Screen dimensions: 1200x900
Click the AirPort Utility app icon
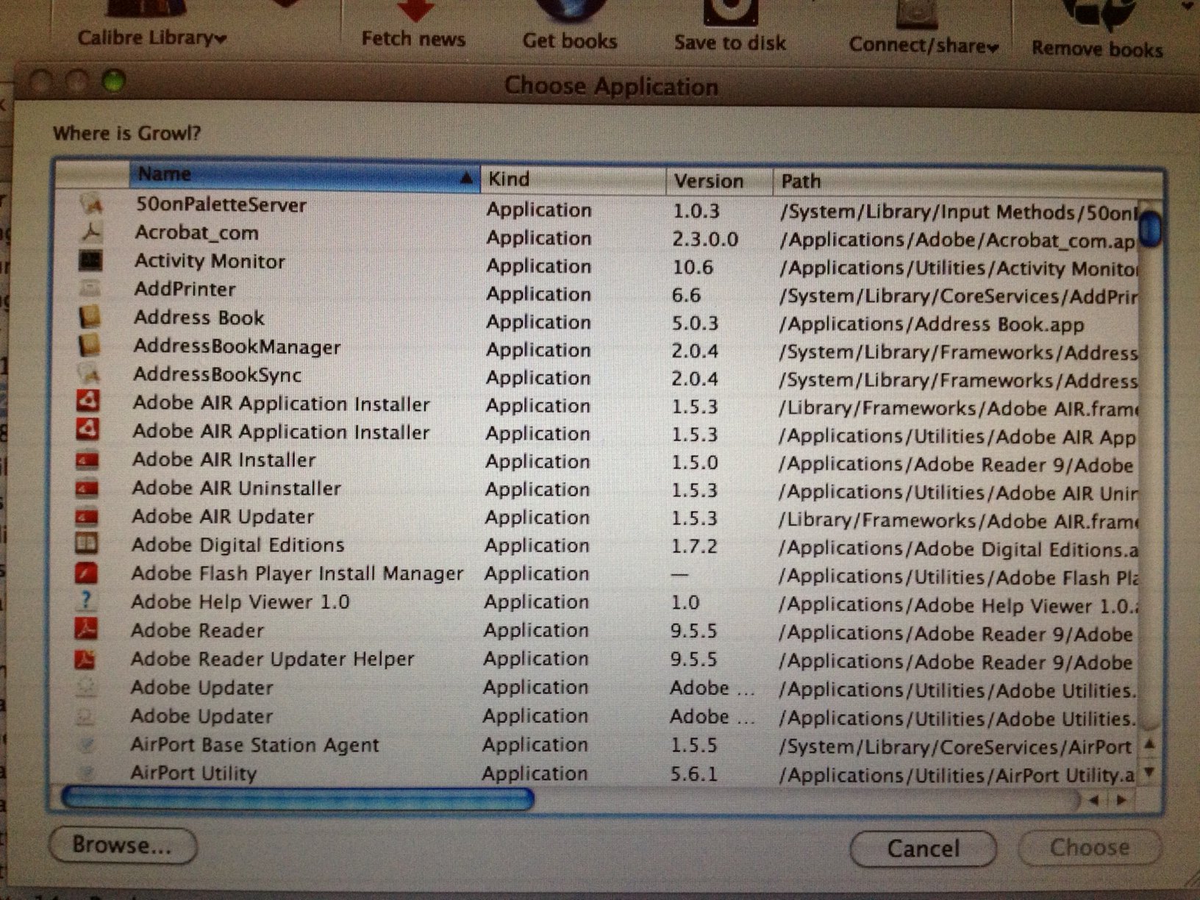pyautogui.click(x=85, y=772)
